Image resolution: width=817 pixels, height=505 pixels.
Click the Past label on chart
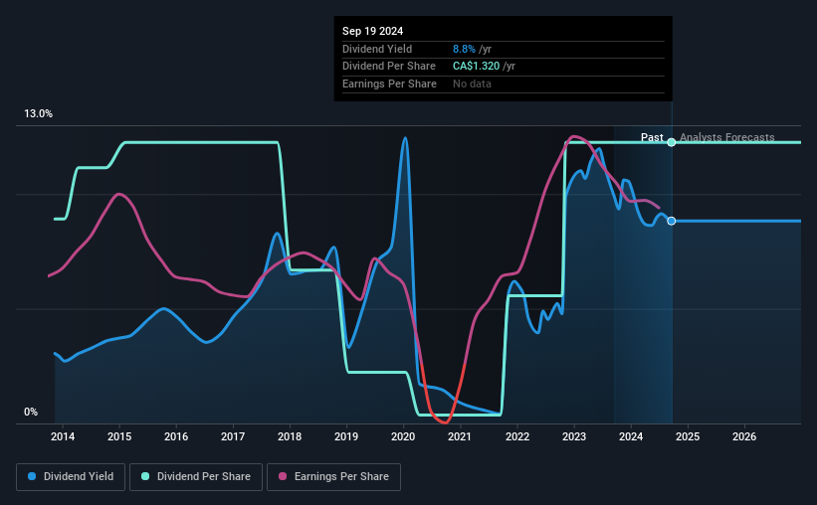[x=652, y=137]
